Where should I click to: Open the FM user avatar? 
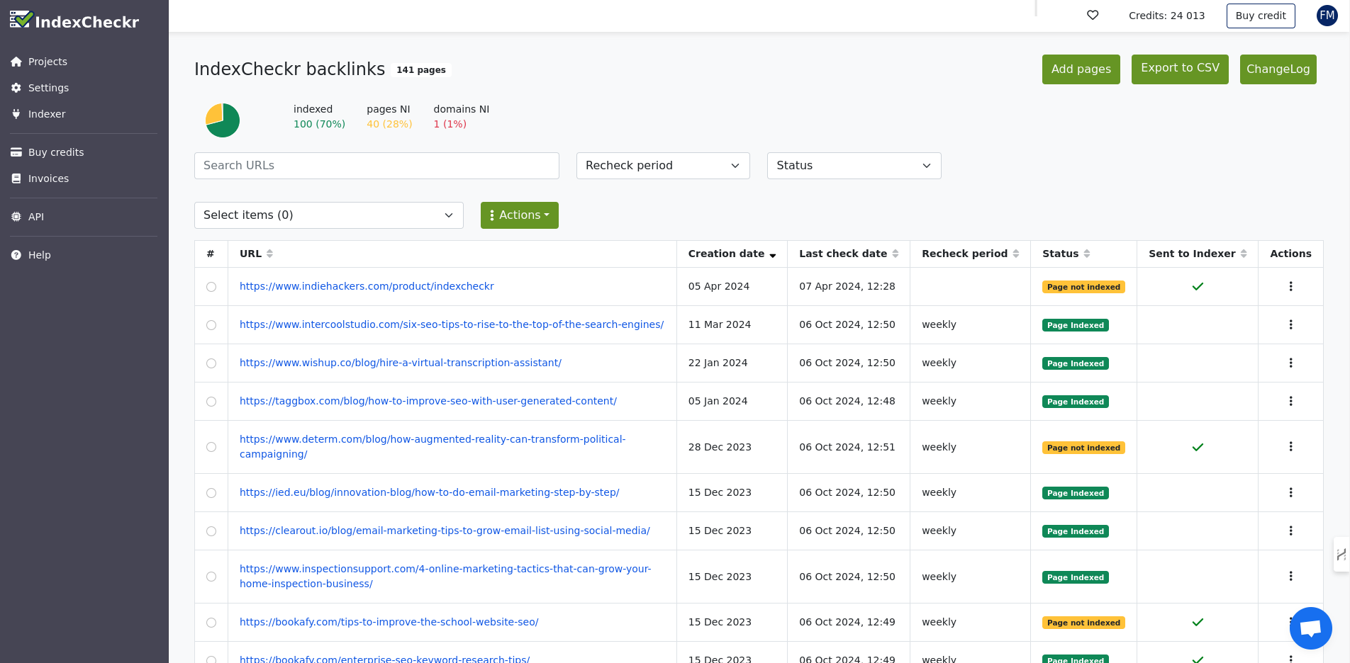point(1327,16)
